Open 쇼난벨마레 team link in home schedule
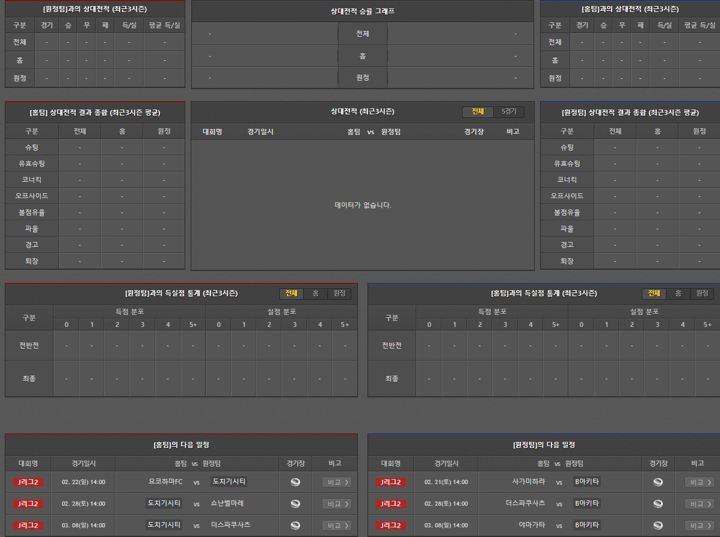Image resolution: width=720 pixels, height=537 pixels. (x=227, y=503)
